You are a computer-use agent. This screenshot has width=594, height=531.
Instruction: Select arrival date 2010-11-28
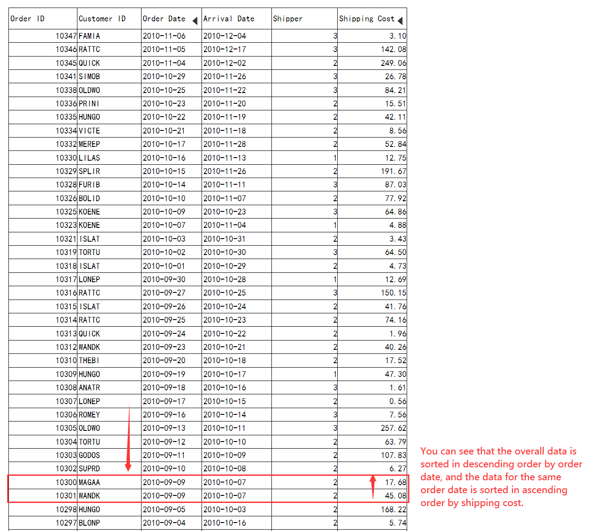pyautogui.click(x=237, y=144)
